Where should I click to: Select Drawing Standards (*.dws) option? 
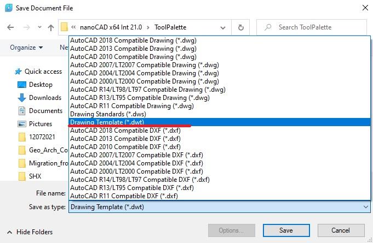coord(108,114)
